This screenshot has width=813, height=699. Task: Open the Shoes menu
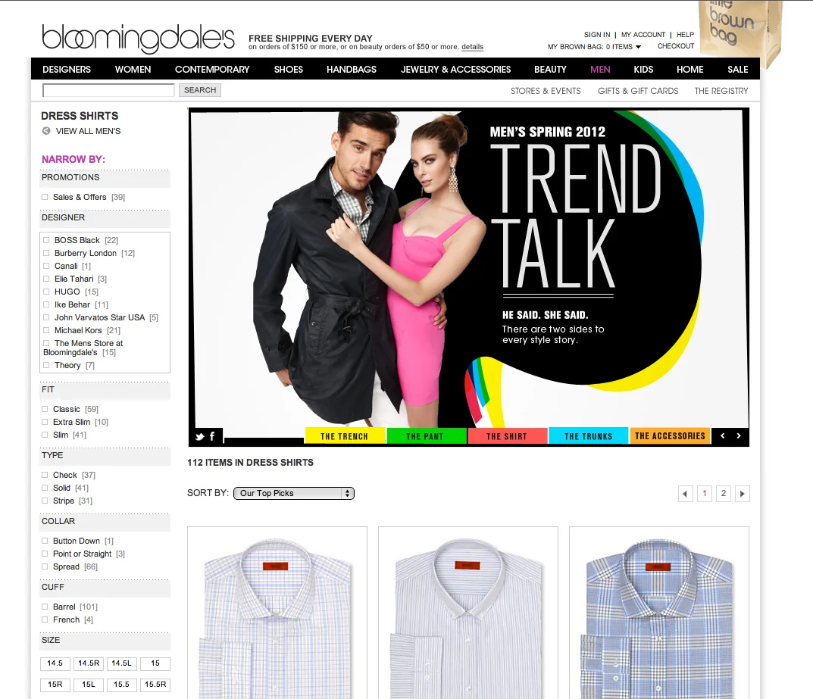(288, 70)
